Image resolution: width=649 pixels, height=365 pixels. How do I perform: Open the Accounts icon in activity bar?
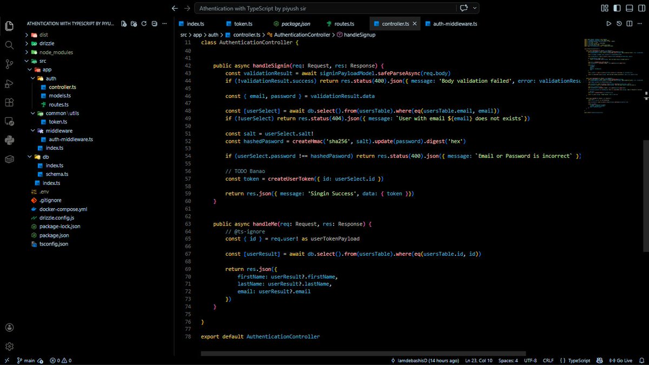click(x=9, y=328)
